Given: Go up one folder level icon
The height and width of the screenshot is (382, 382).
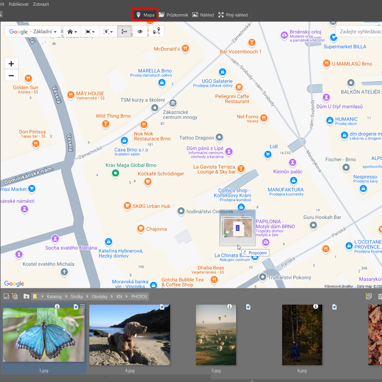Looking at the screenshot, I should [x=27, y=296].
